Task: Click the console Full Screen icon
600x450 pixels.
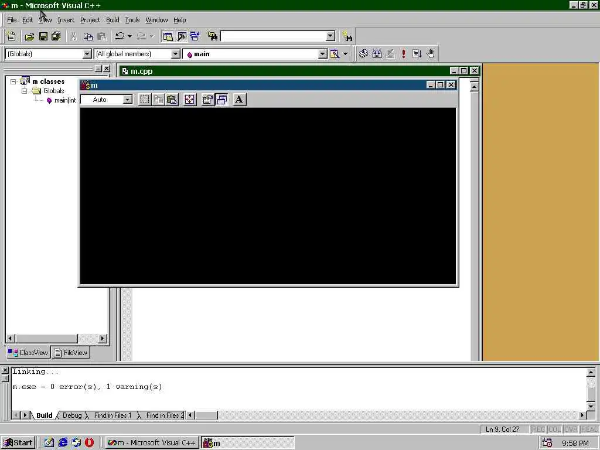Action: coord(190,100)
